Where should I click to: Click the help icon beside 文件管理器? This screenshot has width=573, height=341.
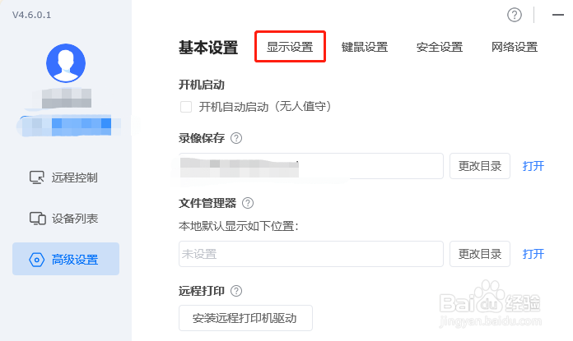click(248, 203)
